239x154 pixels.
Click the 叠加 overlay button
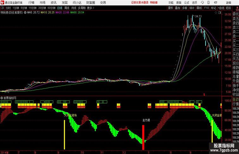click(178, 8)
